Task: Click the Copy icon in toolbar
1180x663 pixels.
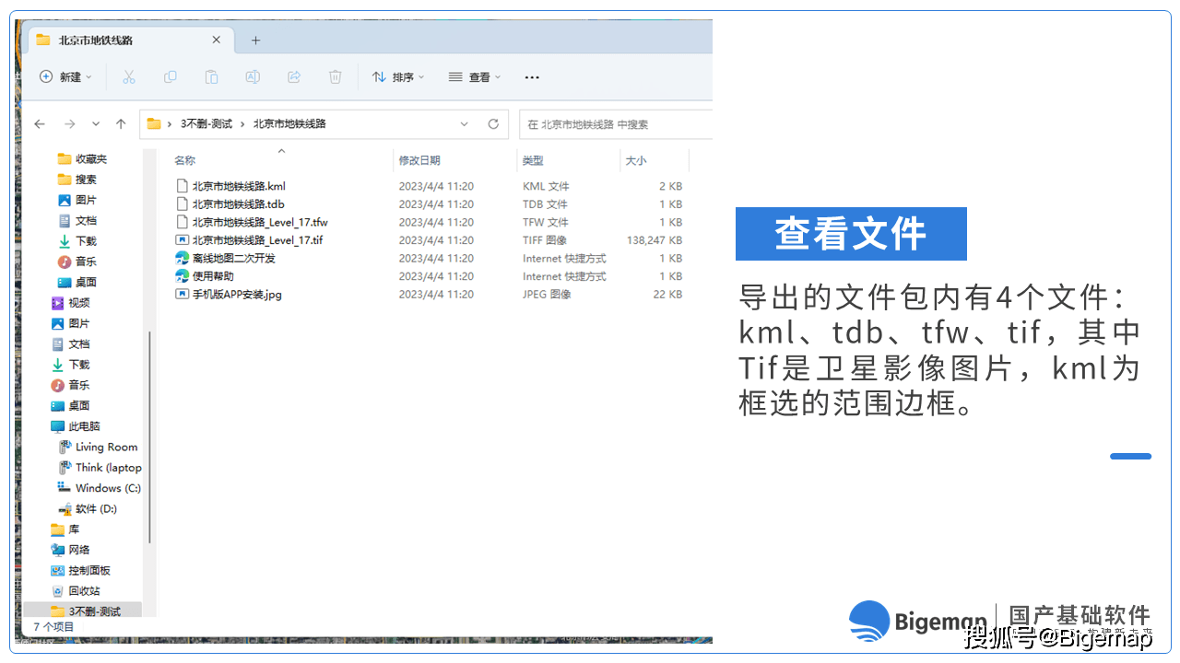Action: 171,77
